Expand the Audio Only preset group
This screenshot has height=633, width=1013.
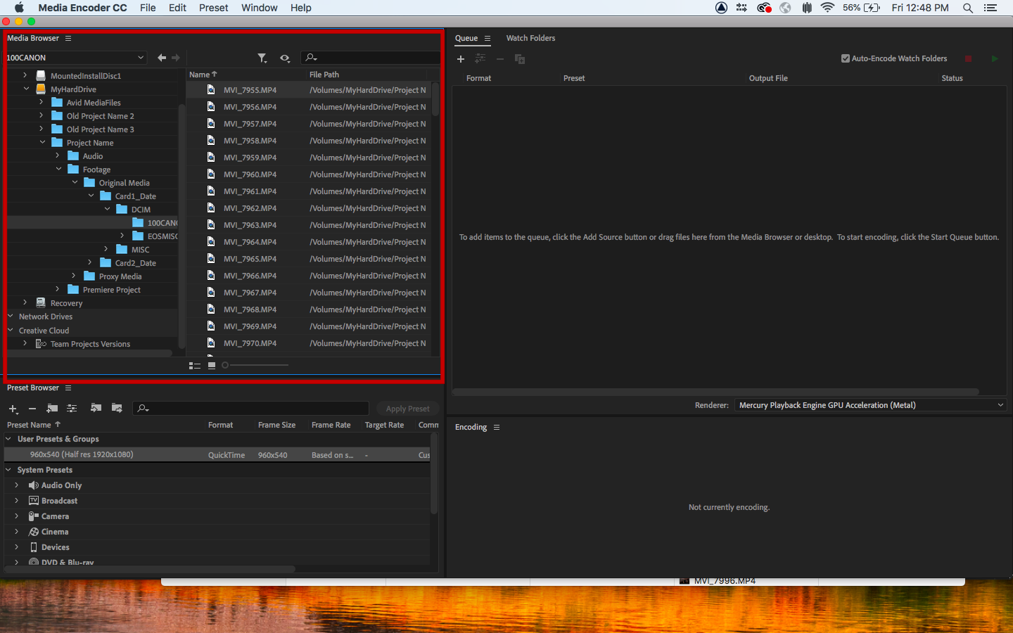click(x=16, y=485)
